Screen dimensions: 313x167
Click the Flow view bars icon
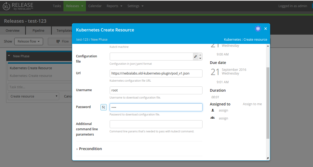[58, 41]
